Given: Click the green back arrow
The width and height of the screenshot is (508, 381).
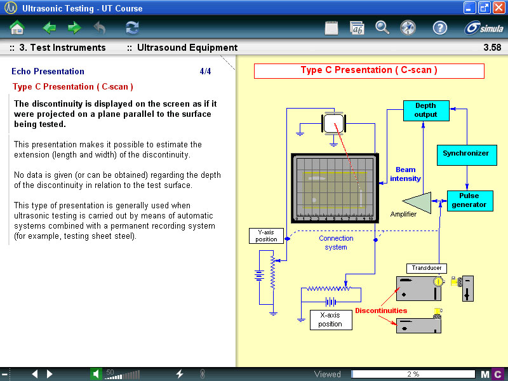Looking at the screenshot, I should point(50,28).
